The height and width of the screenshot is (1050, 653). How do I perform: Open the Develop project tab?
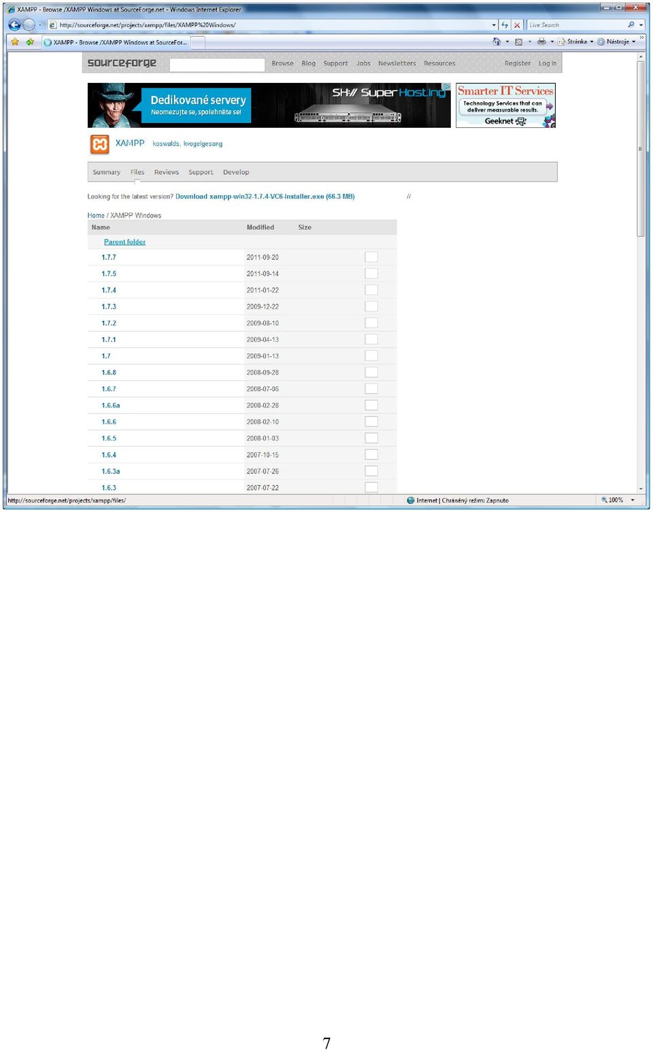click(x=236, y=173)
